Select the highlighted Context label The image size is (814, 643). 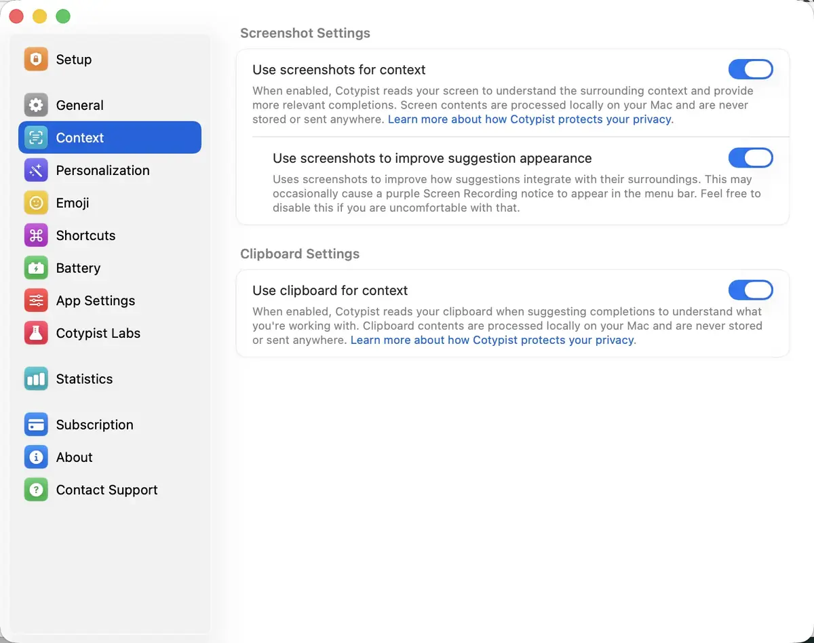tap(80, 138)
